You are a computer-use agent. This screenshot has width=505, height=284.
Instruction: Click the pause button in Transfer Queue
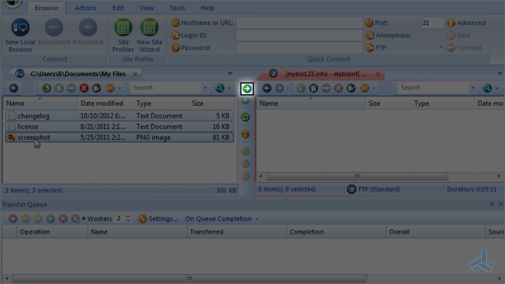[38, 219]
